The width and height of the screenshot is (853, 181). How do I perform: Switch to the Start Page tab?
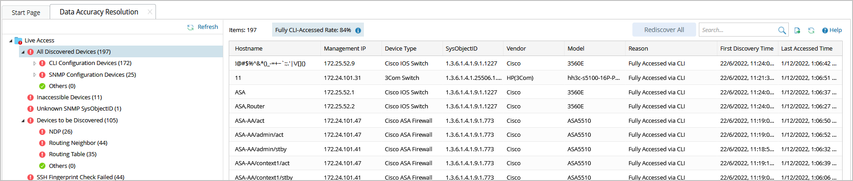pyautogui.click(x=26, y=12)
